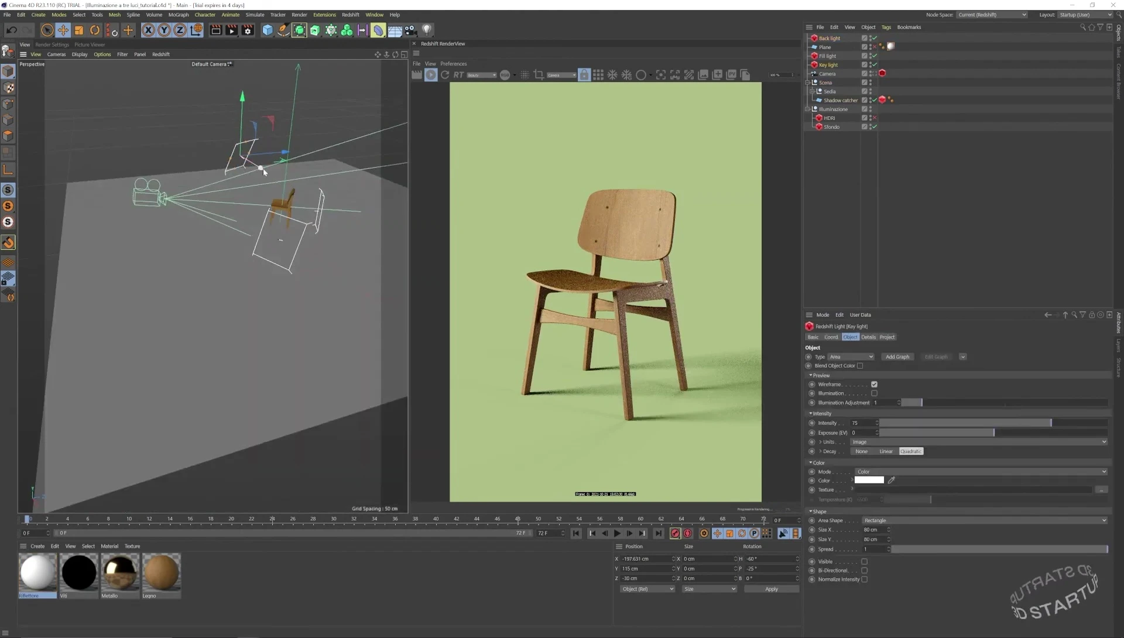Open the Spline Pen tool
1124x638 pixels.
283,30
